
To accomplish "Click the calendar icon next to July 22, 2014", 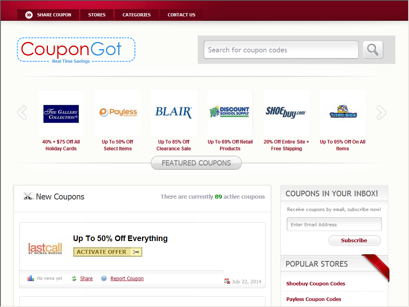I will click(227, 281).
